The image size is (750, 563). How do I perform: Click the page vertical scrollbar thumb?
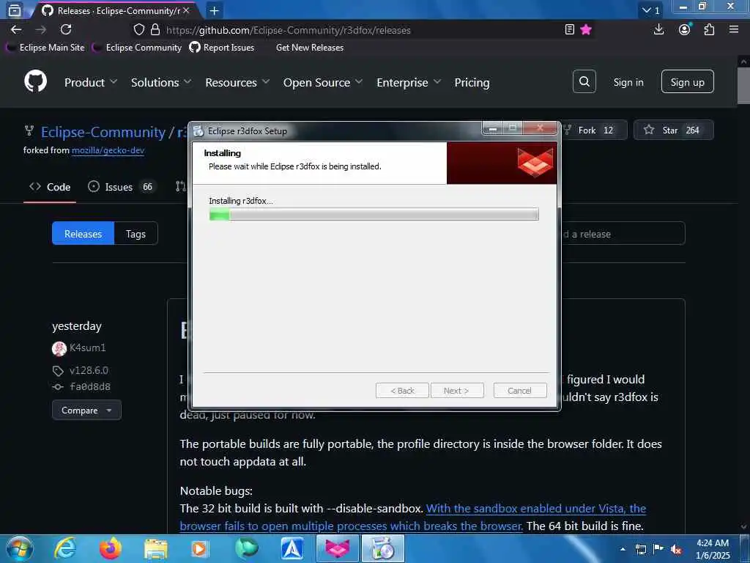coord(743,85)
